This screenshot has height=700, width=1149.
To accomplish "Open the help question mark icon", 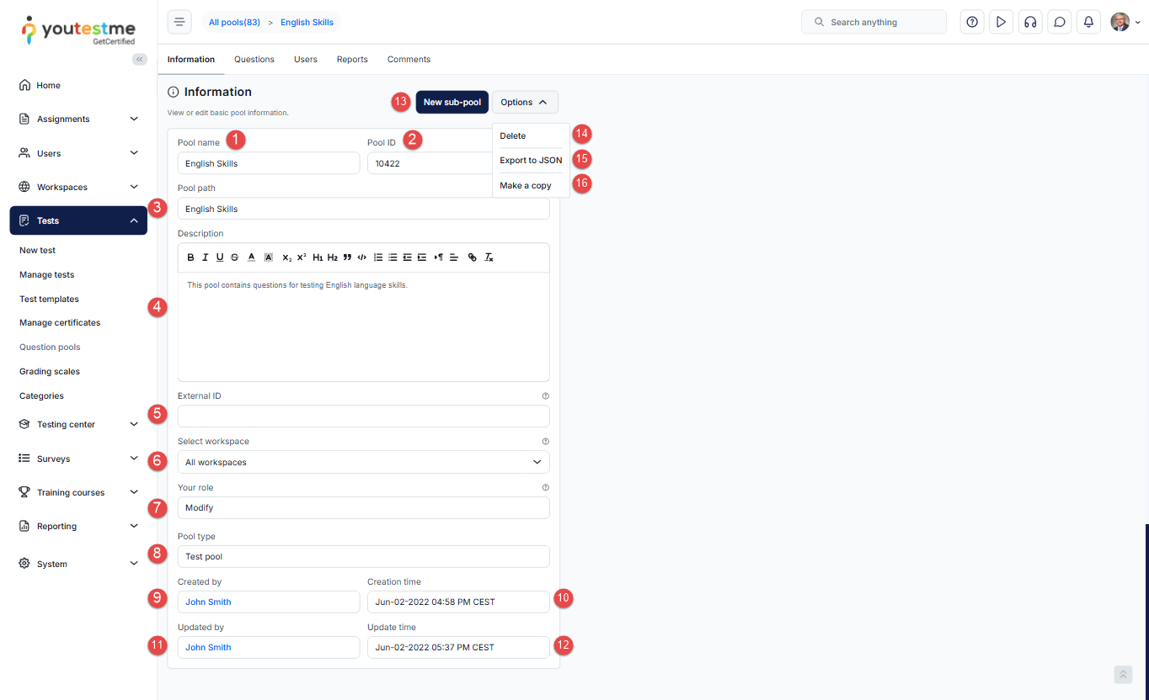I will click(x=972, y=22).
